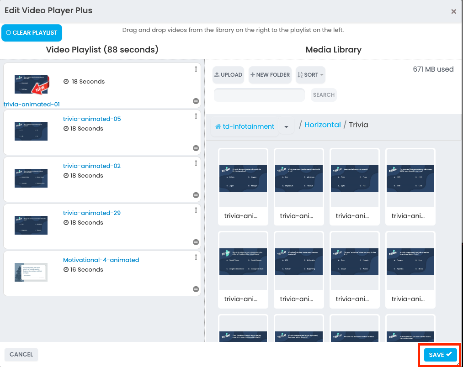463x367 pixels.
Task: Remove trivia-animated-29 from the playlist
Action: (196, 242)
